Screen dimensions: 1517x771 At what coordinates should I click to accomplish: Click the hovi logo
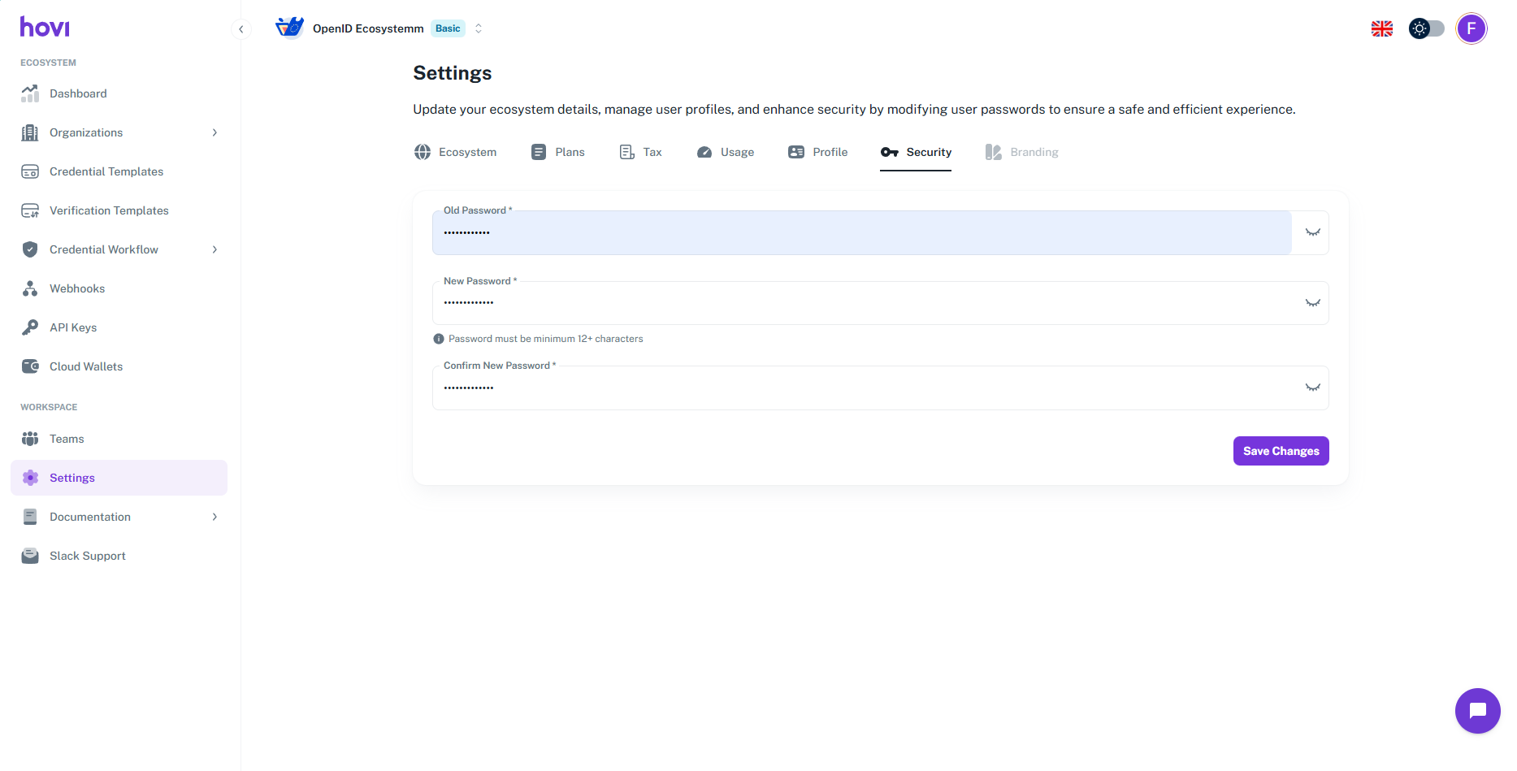tap(45, 28)
